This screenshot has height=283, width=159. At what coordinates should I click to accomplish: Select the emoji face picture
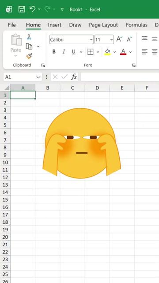[x=82, y=143]
